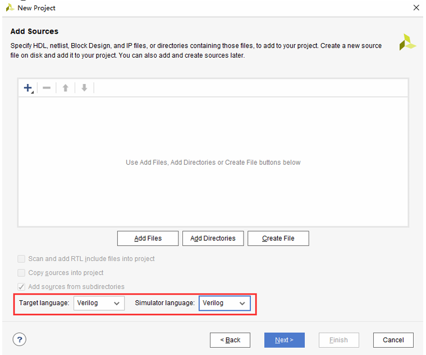Click the move up arrow icon
The height and width of the screenshot is (355, 426).
[x=66, y=88]
